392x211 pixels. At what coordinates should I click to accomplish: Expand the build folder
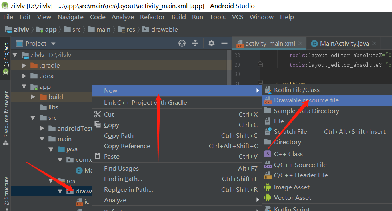click(x=33, y=97)
